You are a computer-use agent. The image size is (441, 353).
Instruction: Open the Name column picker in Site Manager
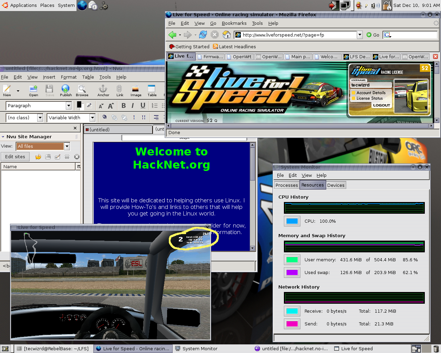79,167
